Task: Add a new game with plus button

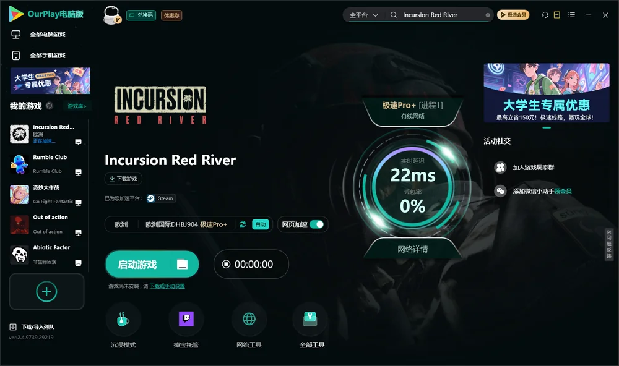Action: pos(46,291)
